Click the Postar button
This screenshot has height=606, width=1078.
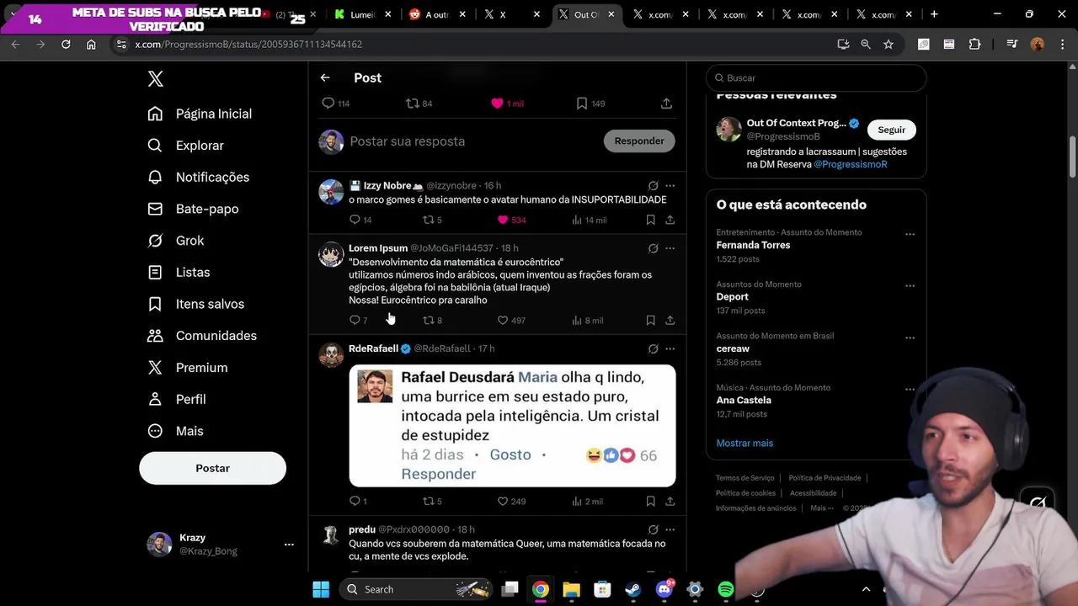212,468
